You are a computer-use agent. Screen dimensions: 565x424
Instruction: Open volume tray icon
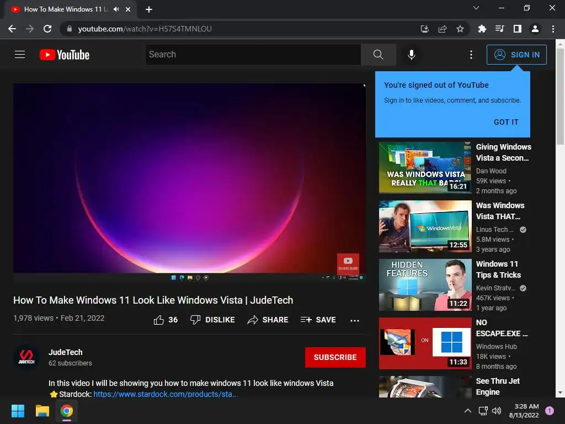[497, 411]
